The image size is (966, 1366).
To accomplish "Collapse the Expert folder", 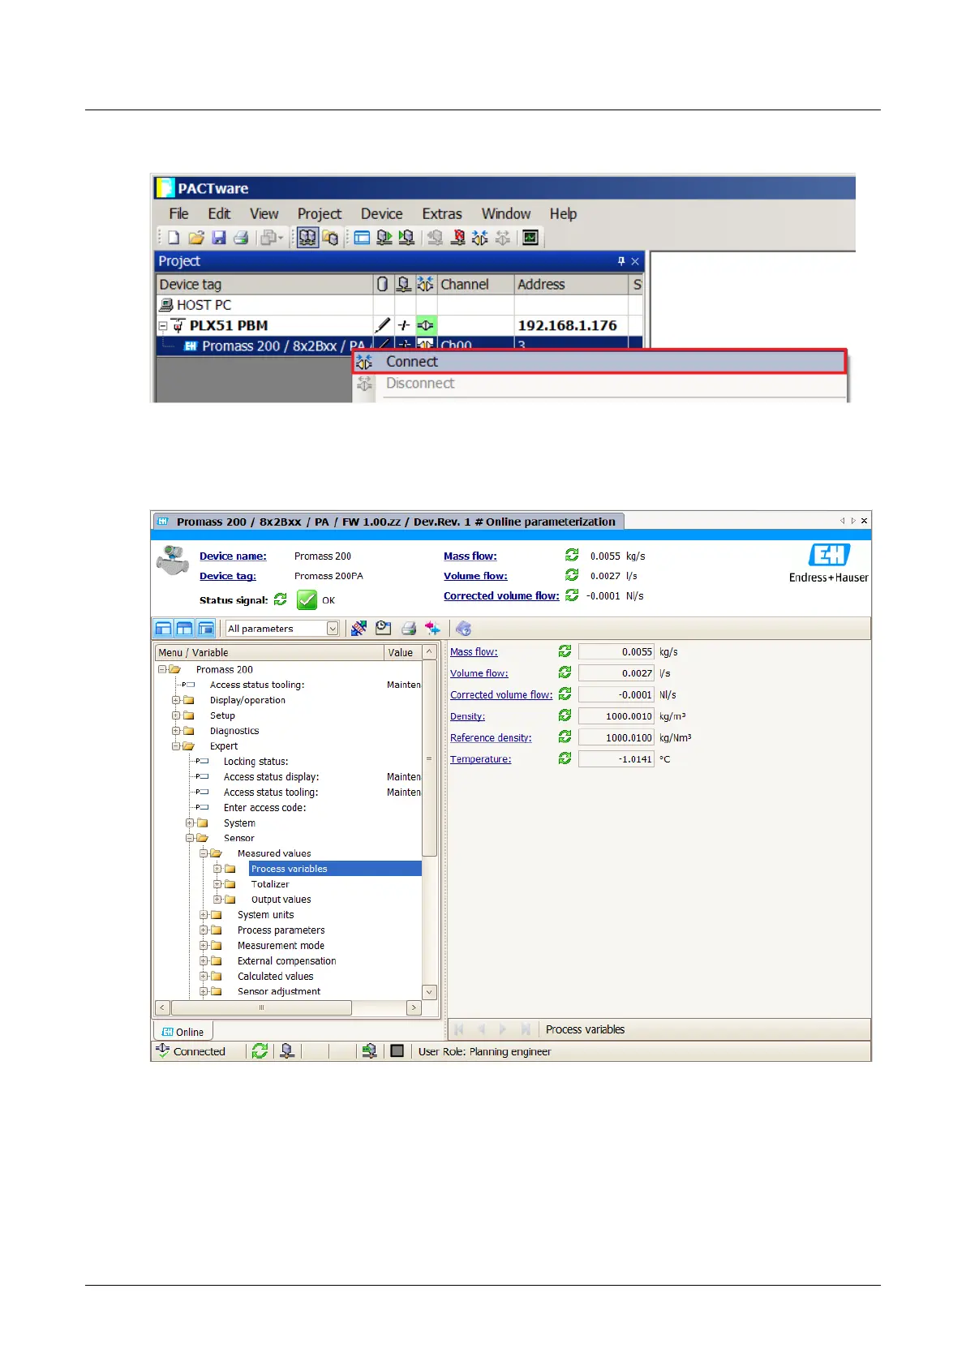I will pos(176,746).
